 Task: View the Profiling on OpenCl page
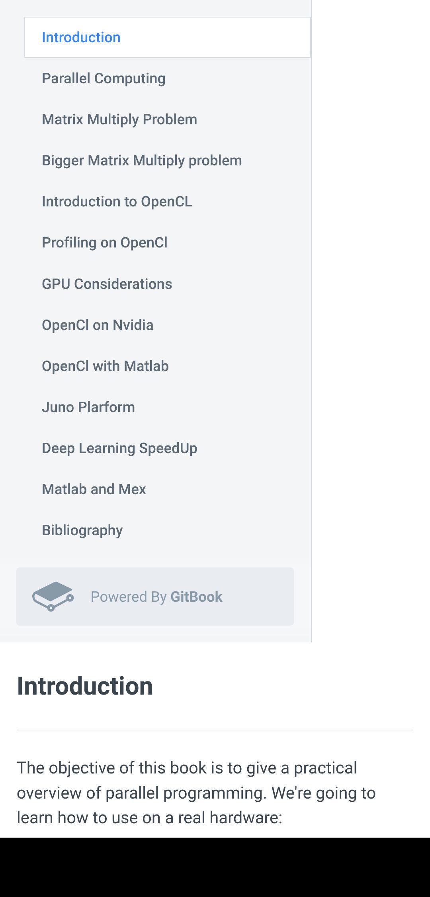click(x=105, y=242)
